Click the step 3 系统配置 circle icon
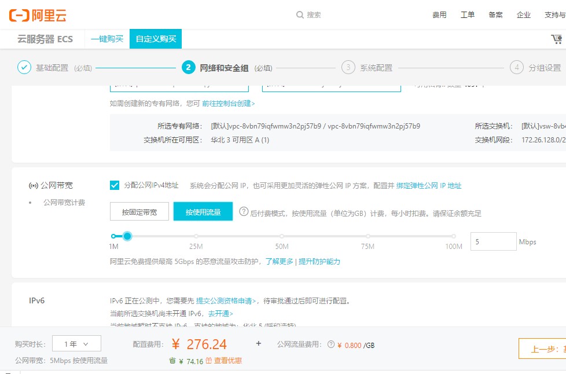 (x=348, y=68)
